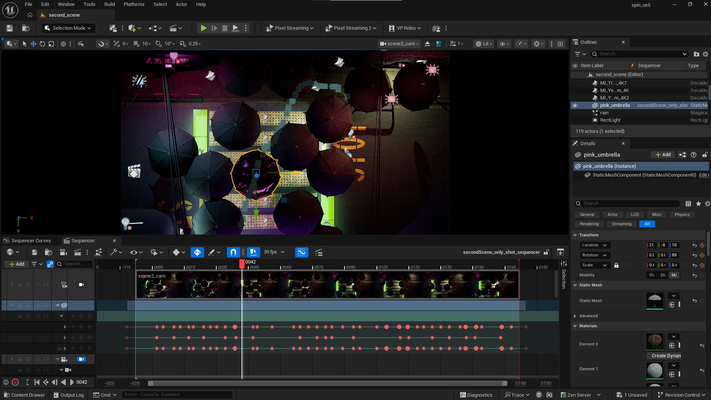Open the Lit view mode dropdown

click(x=484, y=44)
